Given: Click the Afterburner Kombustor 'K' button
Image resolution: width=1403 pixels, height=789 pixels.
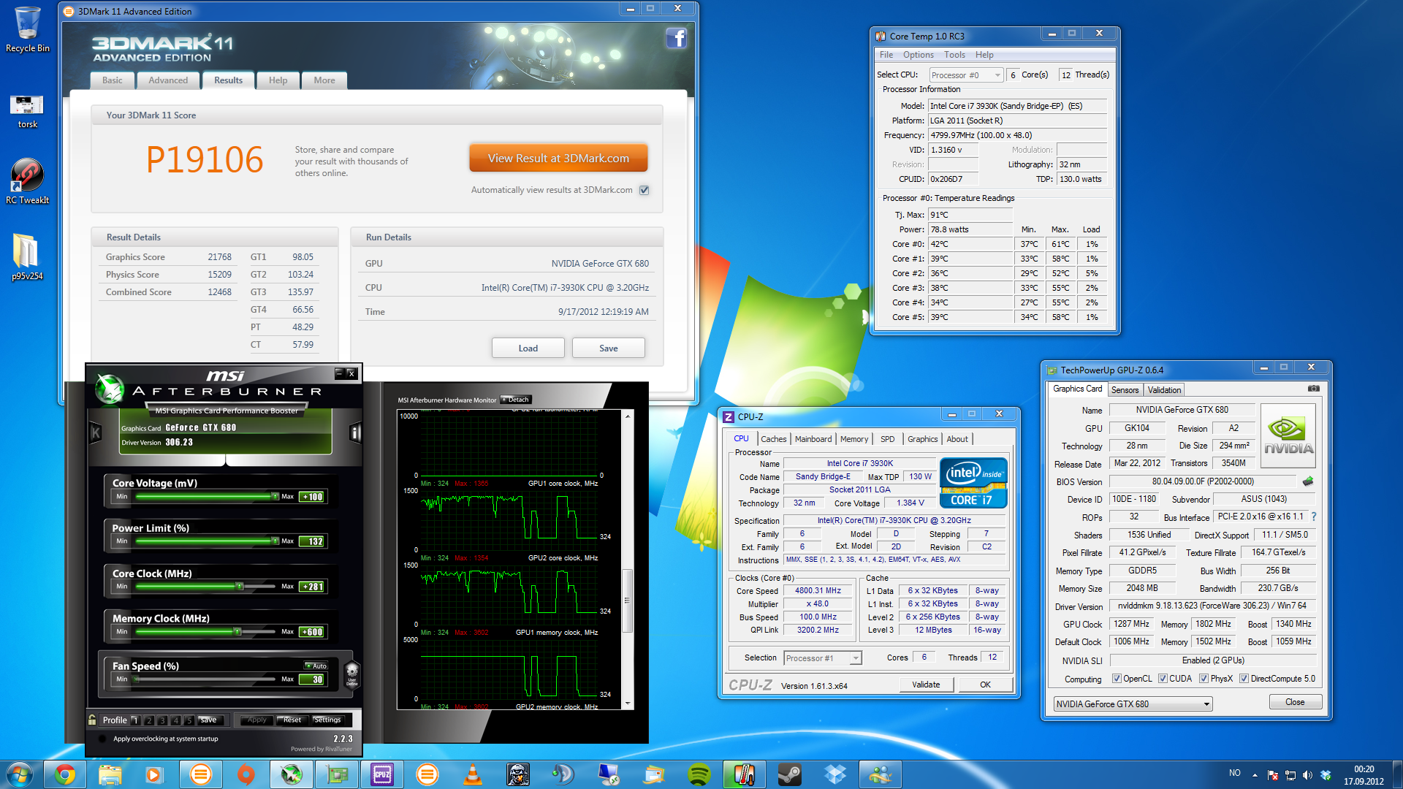Looking at the screenshot, I should [x=95, y=433].
